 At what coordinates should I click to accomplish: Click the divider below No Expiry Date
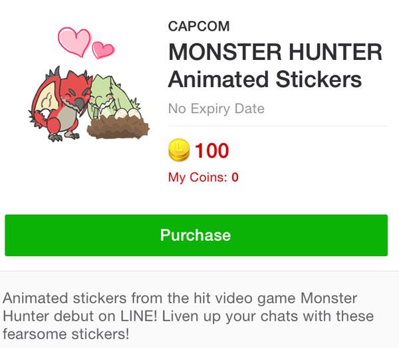[x=277, y=125]
